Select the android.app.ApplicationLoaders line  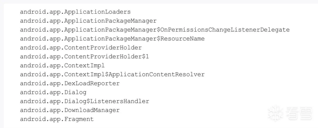tap(75, 12)
